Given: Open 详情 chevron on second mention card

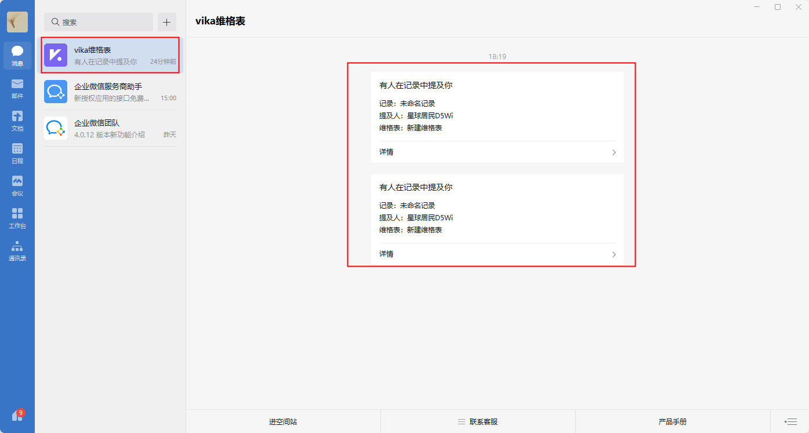Looking at the screenshot, I should [x=614, y=254].
